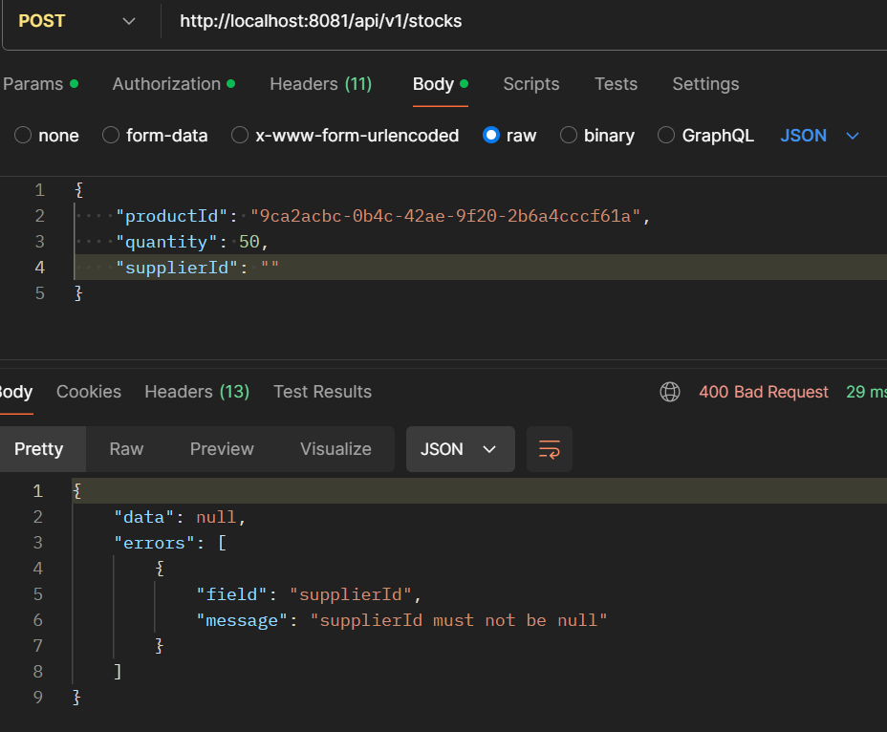Viewport: 887px width, 732px height.
Task: Switch to the Scripts tab
Action: tap(531, 84)
